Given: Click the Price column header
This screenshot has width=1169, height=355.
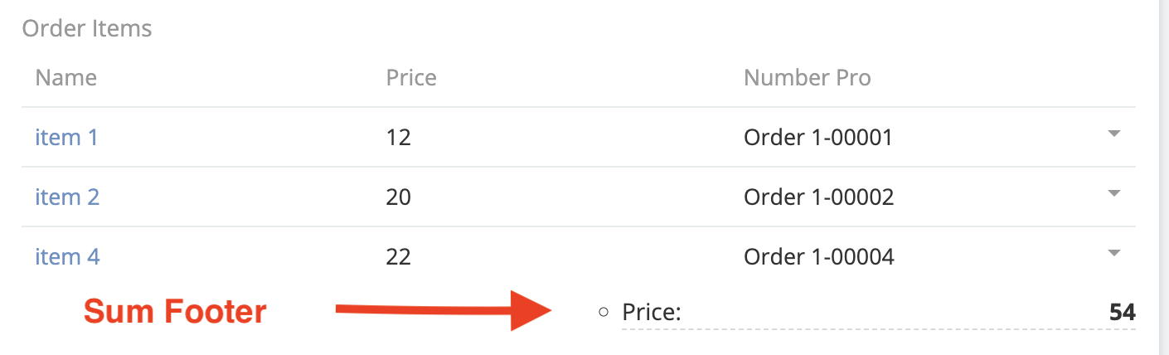Looking at the screenshot, I should [411, 78].
